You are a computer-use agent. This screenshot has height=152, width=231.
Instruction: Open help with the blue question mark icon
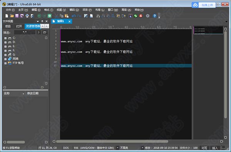(154, 16)
